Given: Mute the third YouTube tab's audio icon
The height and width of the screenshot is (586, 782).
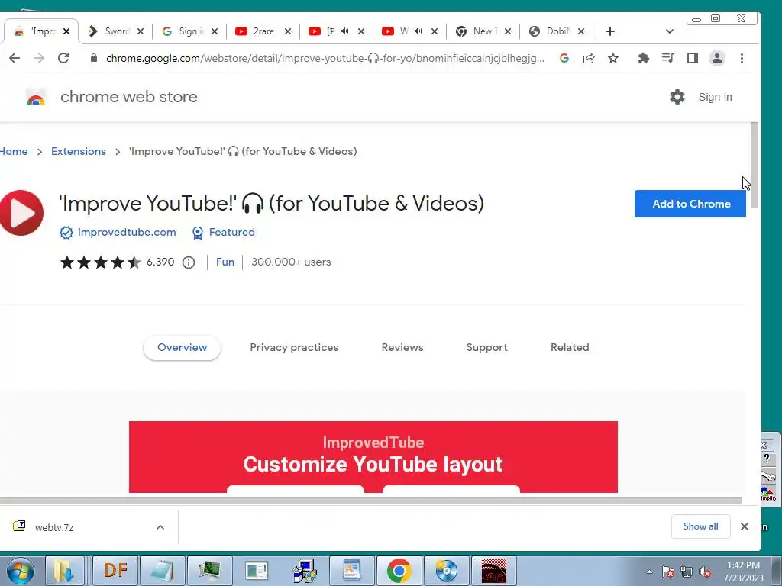Looking at the screenshot, I should point(418,31).
